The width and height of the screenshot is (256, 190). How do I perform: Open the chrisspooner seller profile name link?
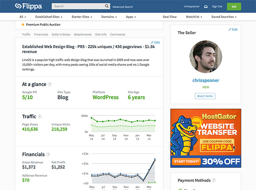tap(206, 81)
